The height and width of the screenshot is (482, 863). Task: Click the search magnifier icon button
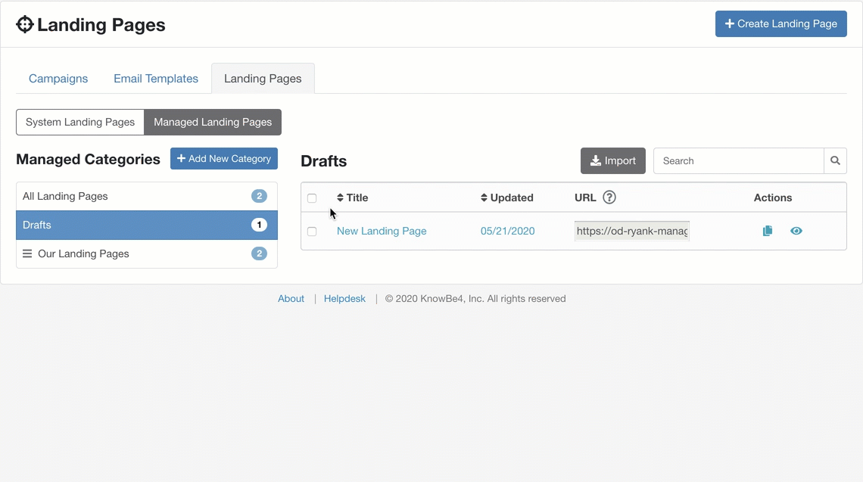835,160
